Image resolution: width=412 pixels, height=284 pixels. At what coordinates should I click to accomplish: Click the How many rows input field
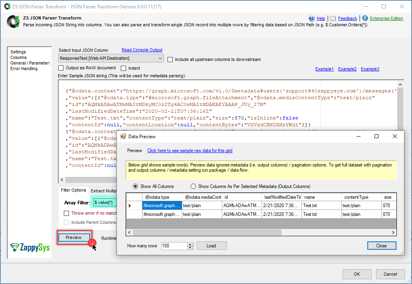[173, 246]
